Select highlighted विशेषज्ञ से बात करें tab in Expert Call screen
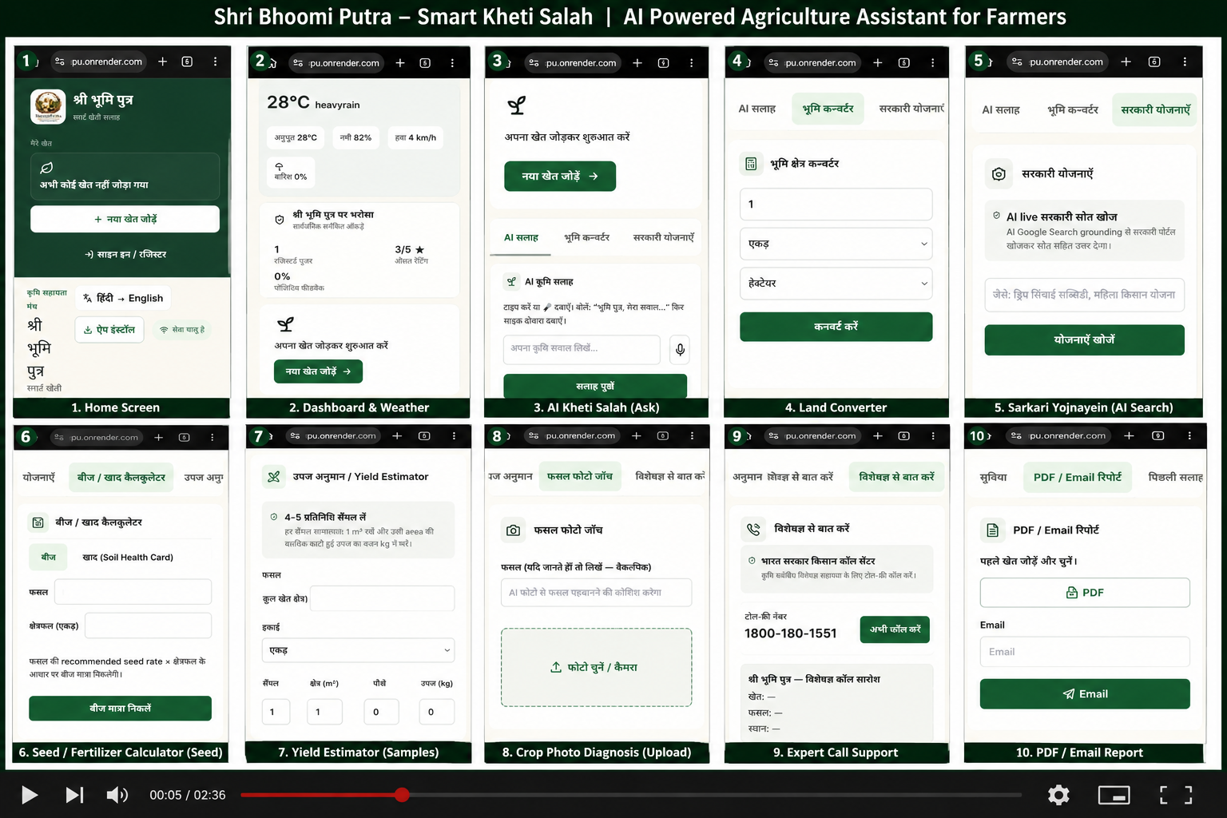The image size is (1227, 818). 896,477
